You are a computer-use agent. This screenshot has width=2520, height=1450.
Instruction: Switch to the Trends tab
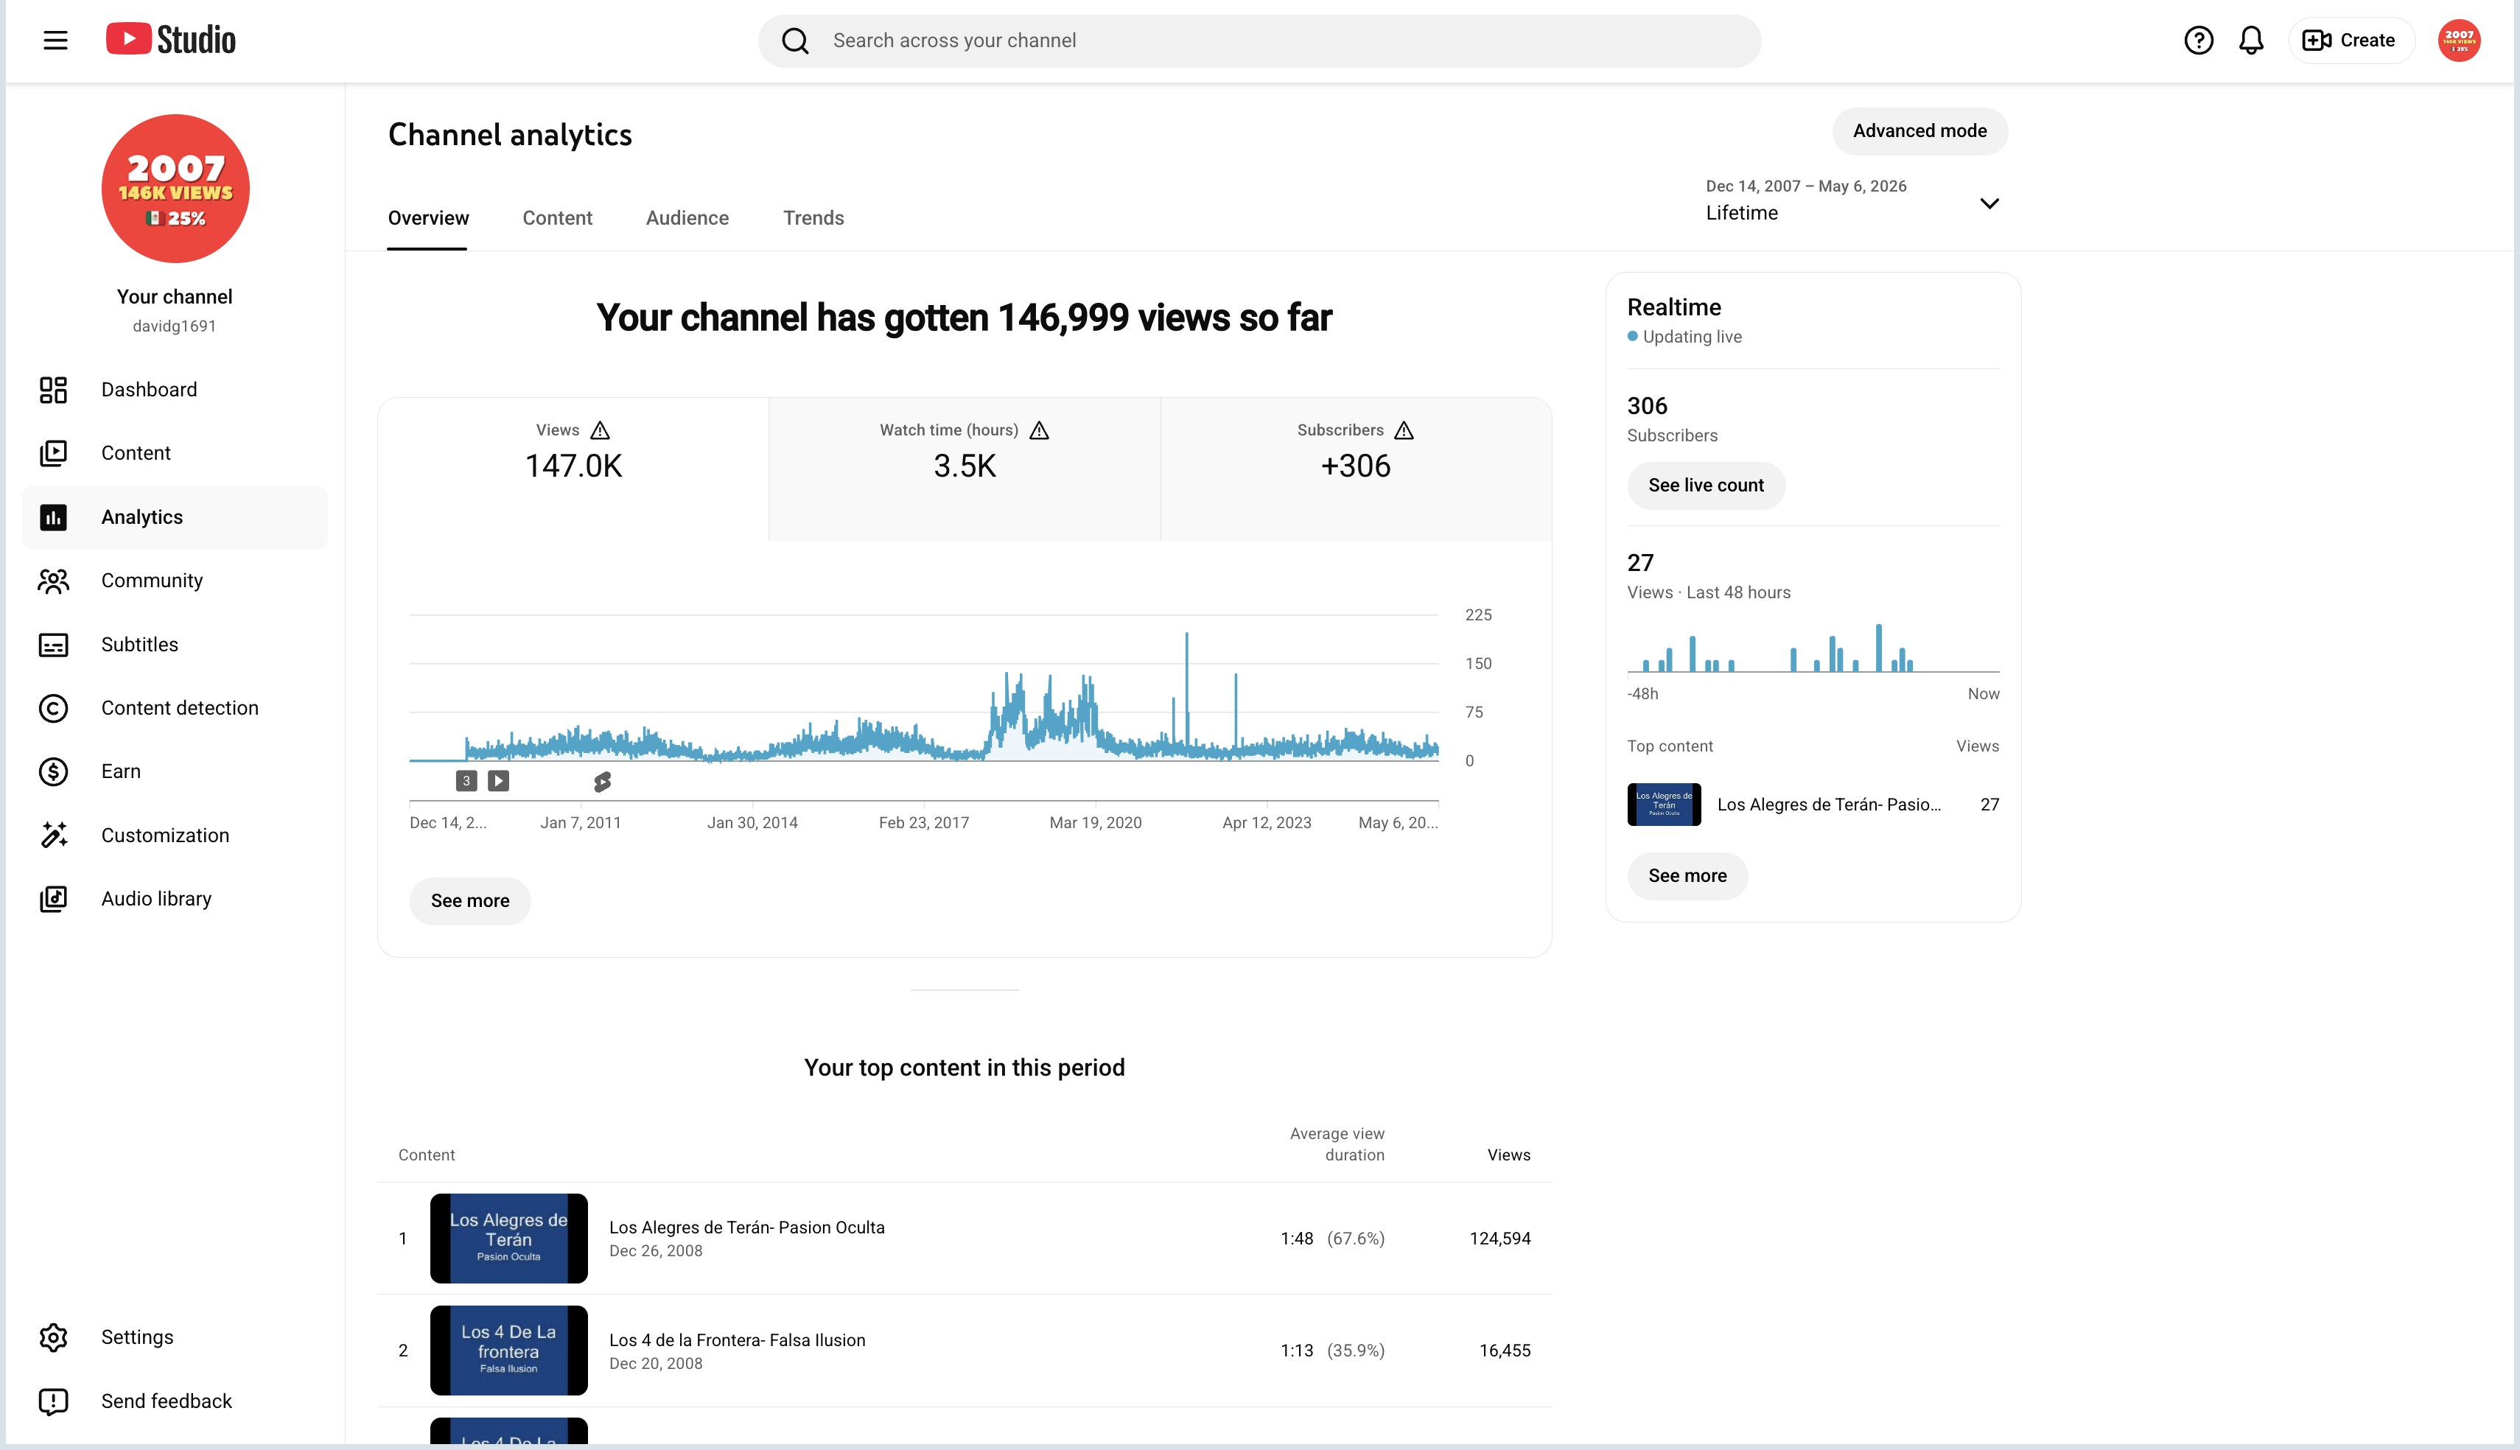tap(813, 218)
